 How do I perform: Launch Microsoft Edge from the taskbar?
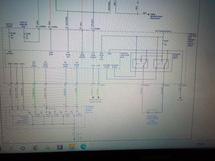[83, 147]
